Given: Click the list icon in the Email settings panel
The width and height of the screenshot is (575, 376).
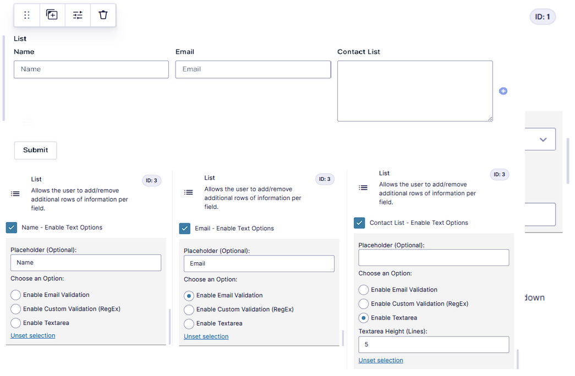Looking at the screenshot, I should point(189,192).
